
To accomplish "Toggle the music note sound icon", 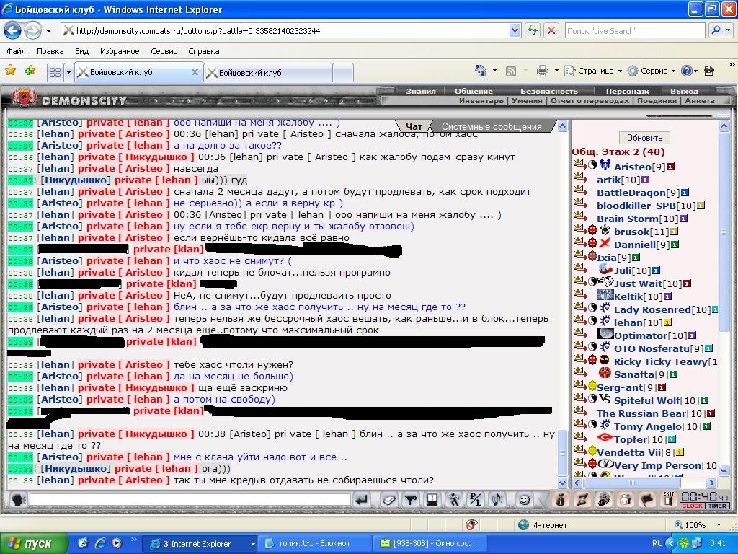I will [x=497, y=499].
